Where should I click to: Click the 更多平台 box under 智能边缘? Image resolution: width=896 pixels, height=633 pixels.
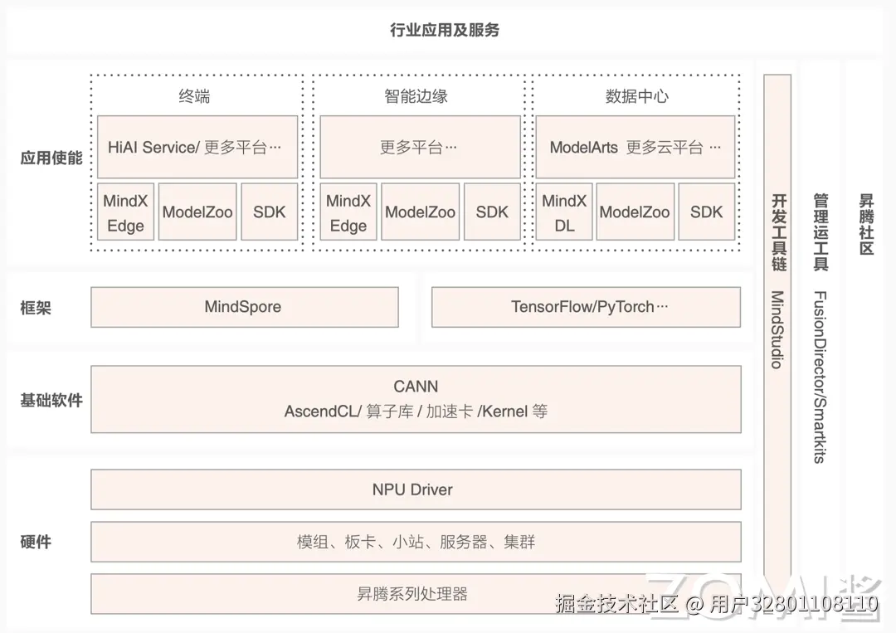tap(420, 148)
